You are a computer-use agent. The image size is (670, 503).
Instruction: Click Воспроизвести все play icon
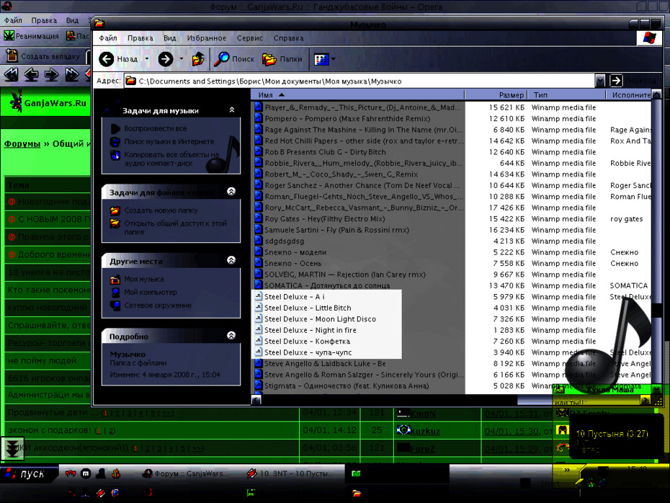pos(115,128)
